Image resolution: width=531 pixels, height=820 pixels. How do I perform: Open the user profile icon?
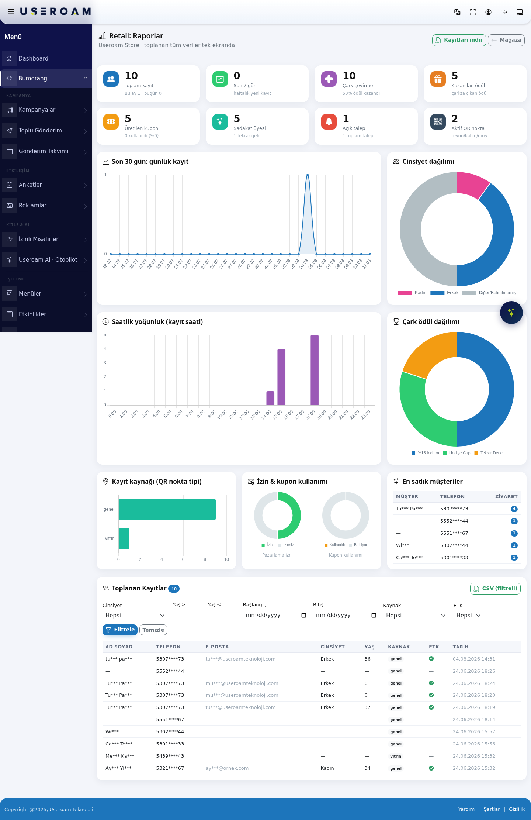pos(488,12)
